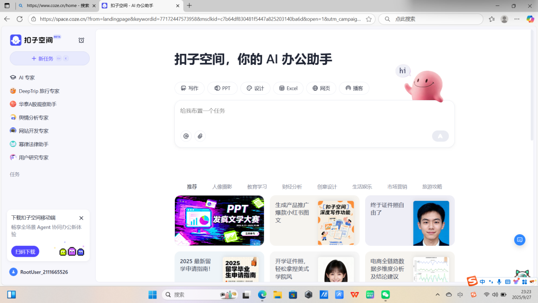Click the 扣子空间 logo icon

pos(15,40)
